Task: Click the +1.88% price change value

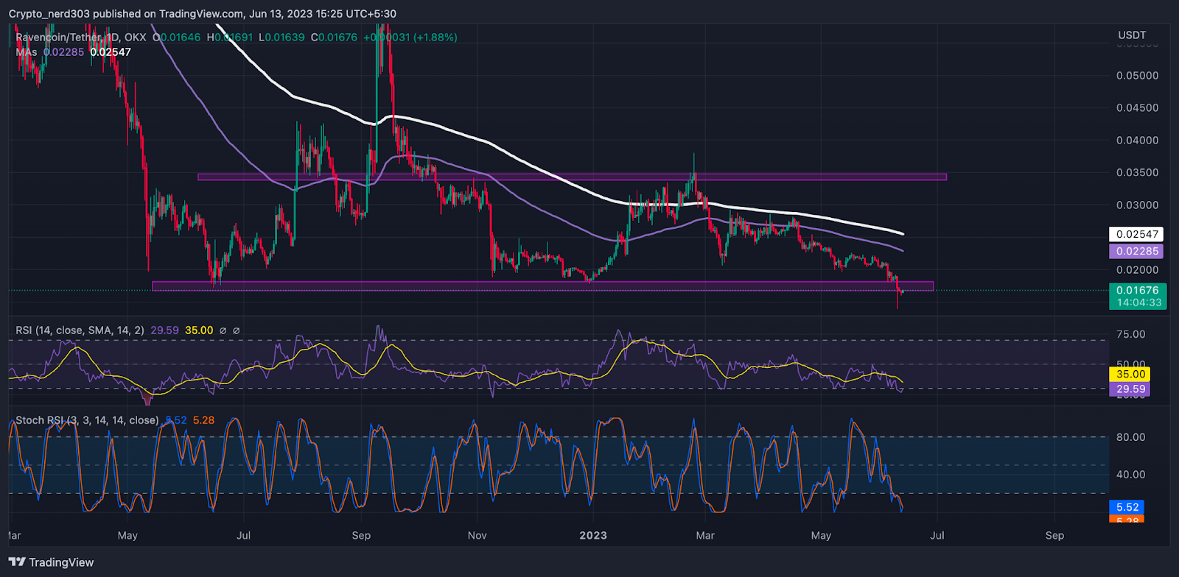Action: click(x=437, y=37)
